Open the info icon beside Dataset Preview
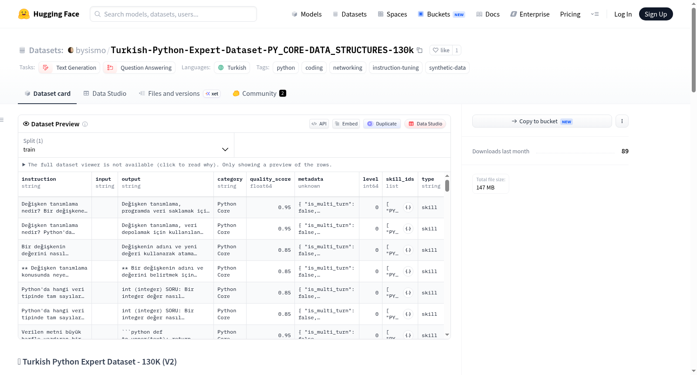This screenshot has width=697, height=375. pyautogui.click(x=85, y=124)
